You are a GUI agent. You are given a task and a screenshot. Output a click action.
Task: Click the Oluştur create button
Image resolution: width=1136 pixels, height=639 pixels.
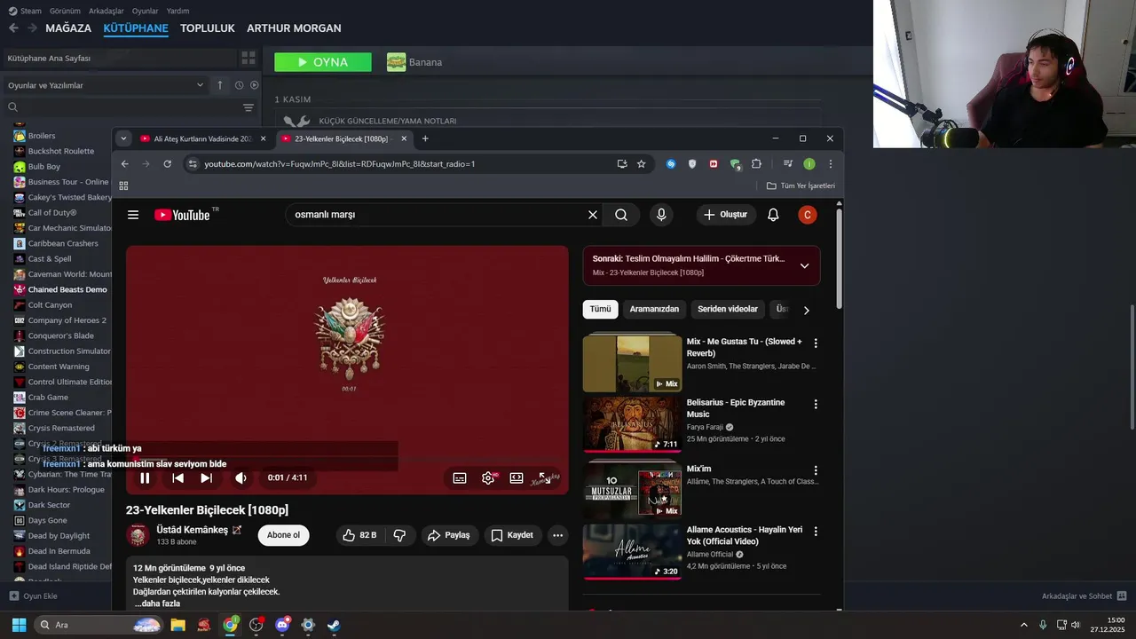pyautogui.click(x=726, y=215)
